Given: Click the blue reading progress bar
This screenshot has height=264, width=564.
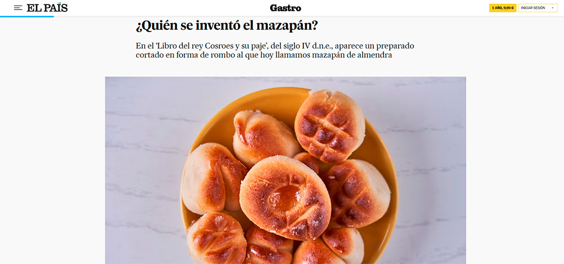Looking at the screenshot, I should [x=27, y=16].
